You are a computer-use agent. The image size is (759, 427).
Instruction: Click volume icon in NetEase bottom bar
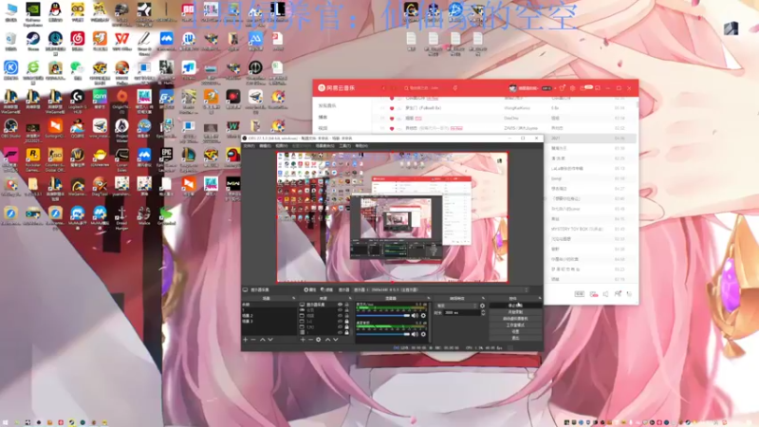point(605,294)
